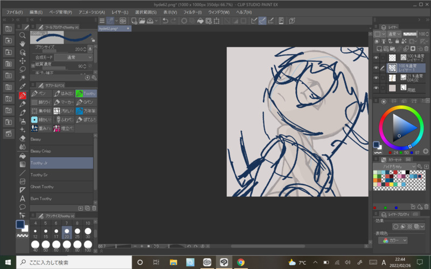The image size is (431, 269).
Task: Select the Gペン sub tool group
Action: coord(86,102)
